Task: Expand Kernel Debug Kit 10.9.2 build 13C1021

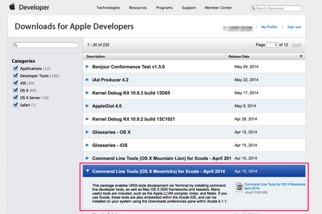Action: [x=87, y=119]
